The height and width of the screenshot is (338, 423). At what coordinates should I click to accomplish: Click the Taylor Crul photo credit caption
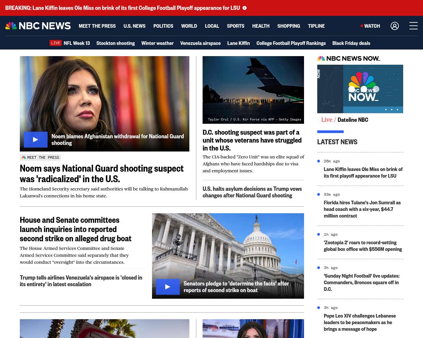254,119
